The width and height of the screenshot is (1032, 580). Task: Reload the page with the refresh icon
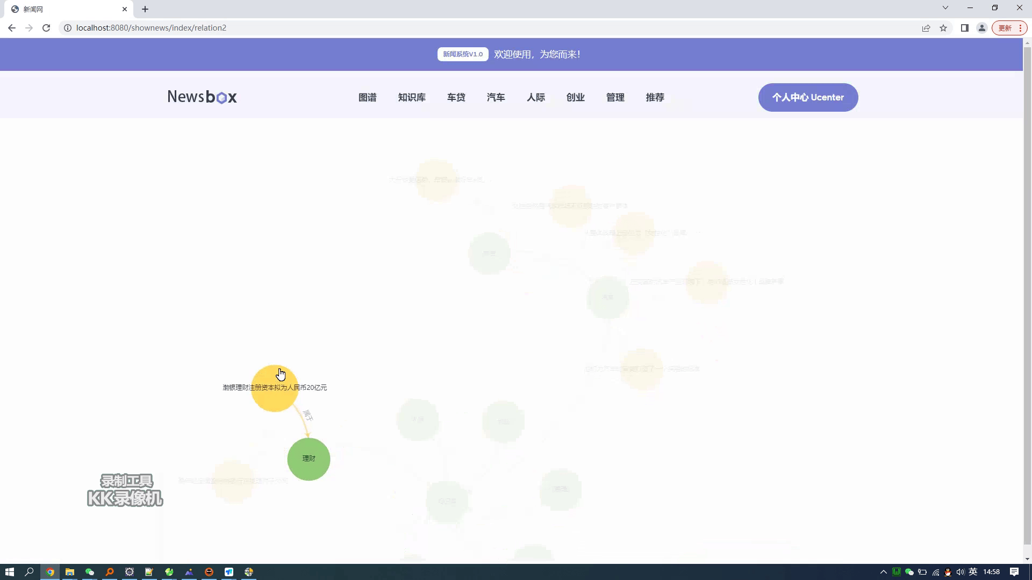pyautogui.click(x=46, y=28)
